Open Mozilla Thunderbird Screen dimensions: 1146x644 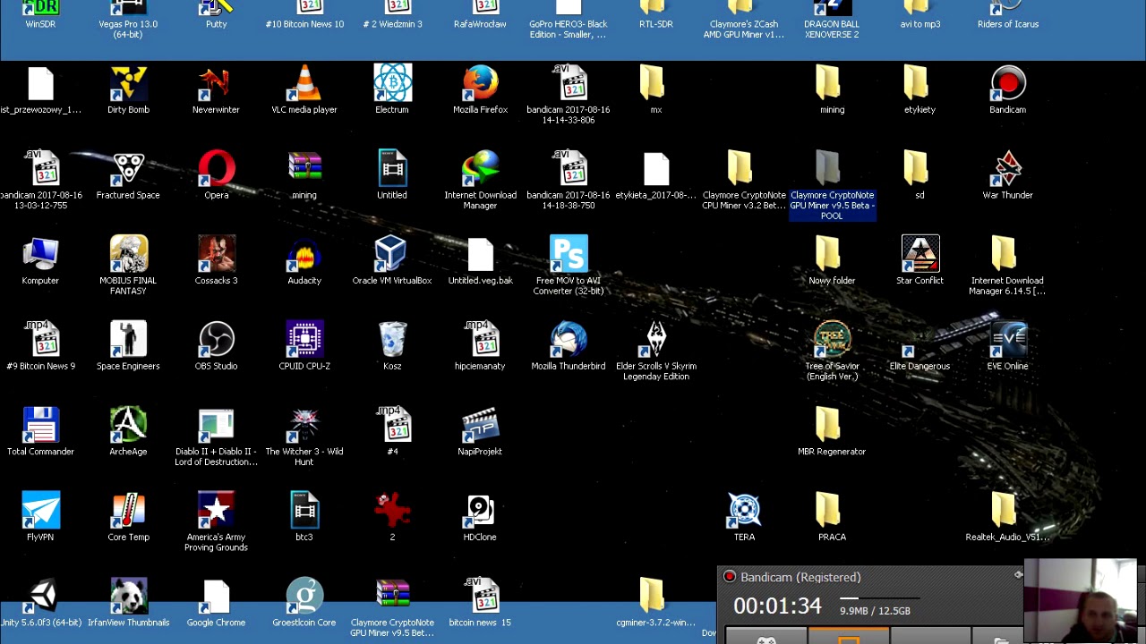tap(569, 341)
